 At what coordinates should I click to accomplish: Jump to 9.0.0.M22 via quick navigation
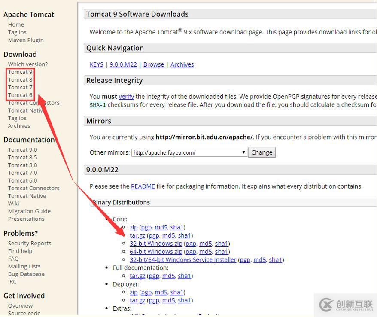pyautogui.click(x=123, y=64)
